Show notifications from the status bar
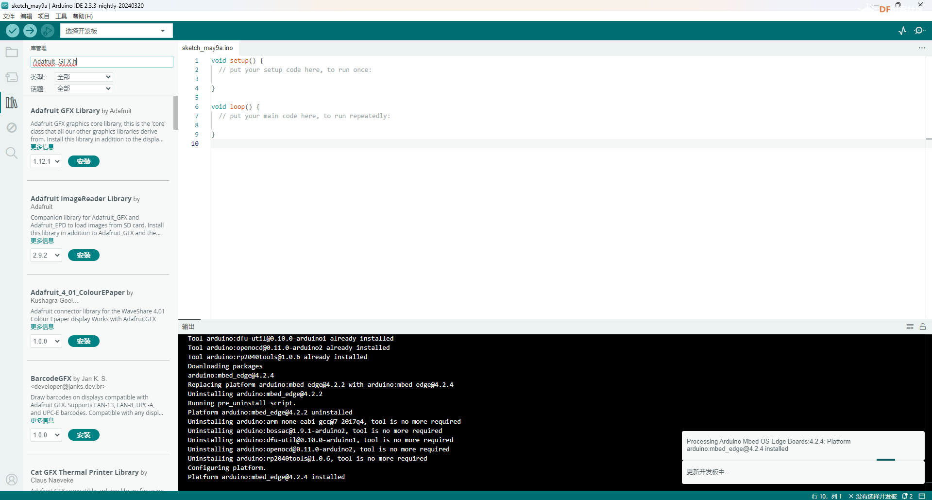Image resolution: width=932 pixels, height=500 pixels. point(907,496)
